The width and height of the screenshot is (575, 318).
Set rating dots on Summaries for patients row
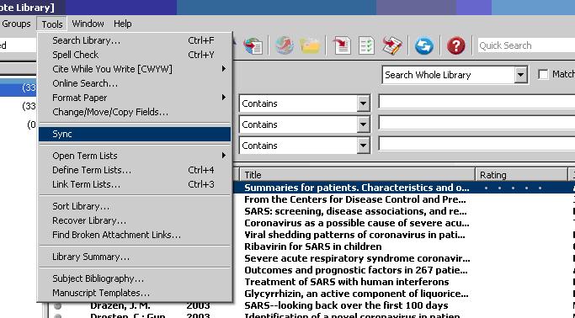pos(513,188)
